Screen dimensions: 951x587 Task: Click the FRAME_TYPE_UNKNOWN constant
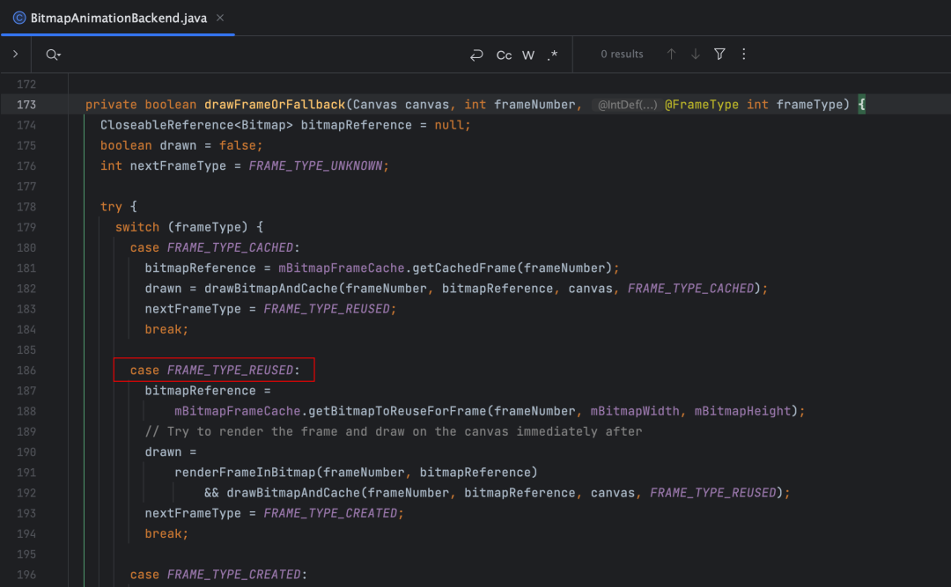coord(315,165)
